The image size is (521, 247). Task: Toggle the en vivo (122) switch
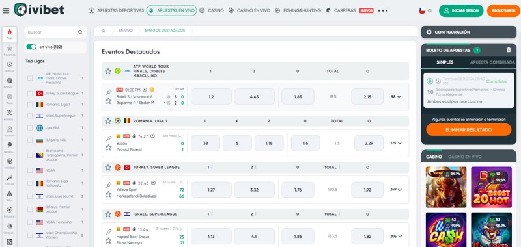31,47
